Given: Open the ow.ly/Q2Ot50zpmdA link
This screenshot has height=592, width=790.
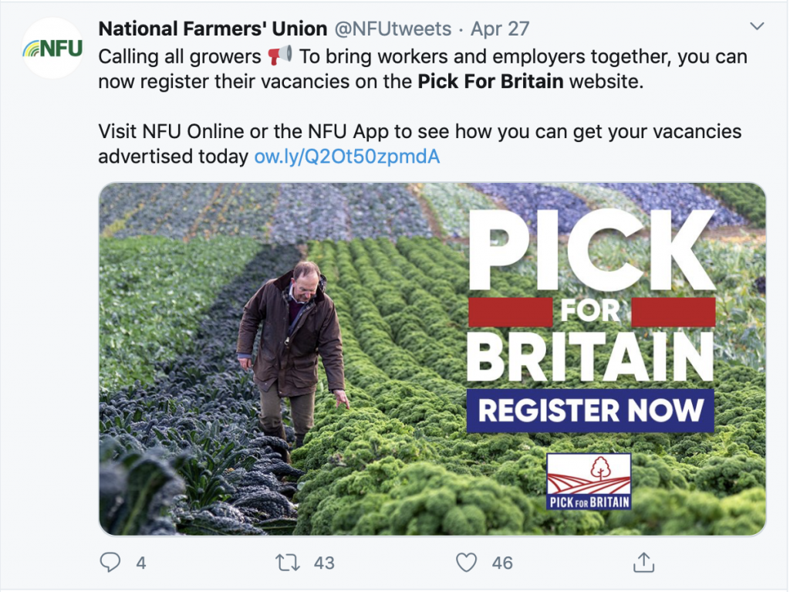Looking at the screenshot, I should [346, 157].
